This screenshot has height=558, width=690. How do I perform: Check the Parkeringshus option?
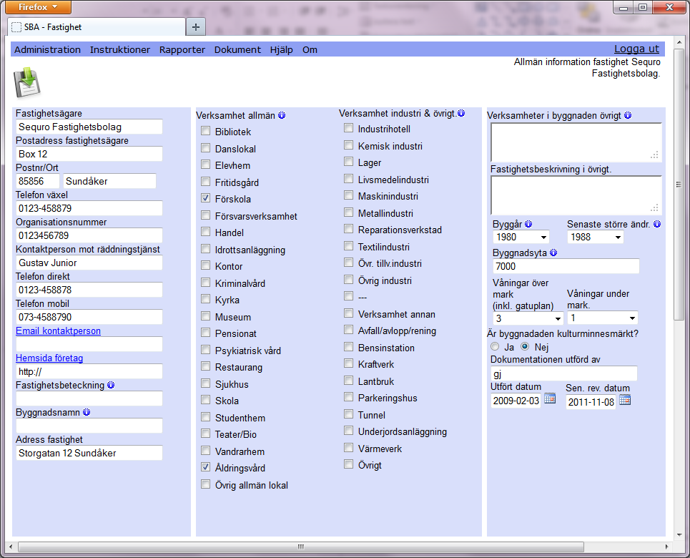coord(348,397)
